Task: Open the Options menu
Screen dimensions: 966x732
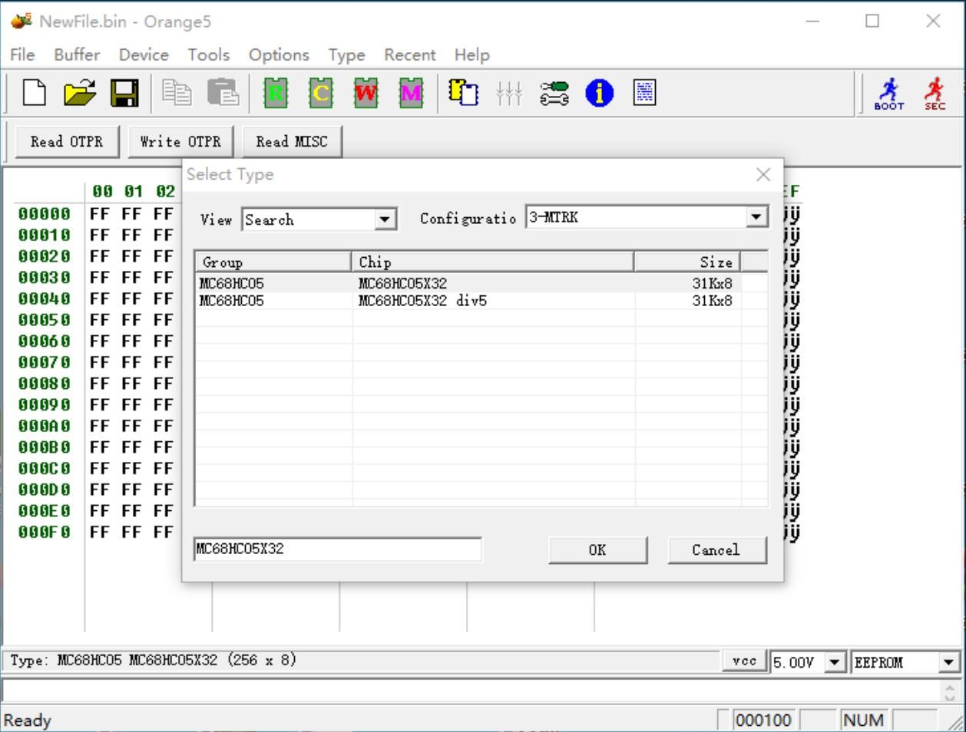Action: (279, 54)
